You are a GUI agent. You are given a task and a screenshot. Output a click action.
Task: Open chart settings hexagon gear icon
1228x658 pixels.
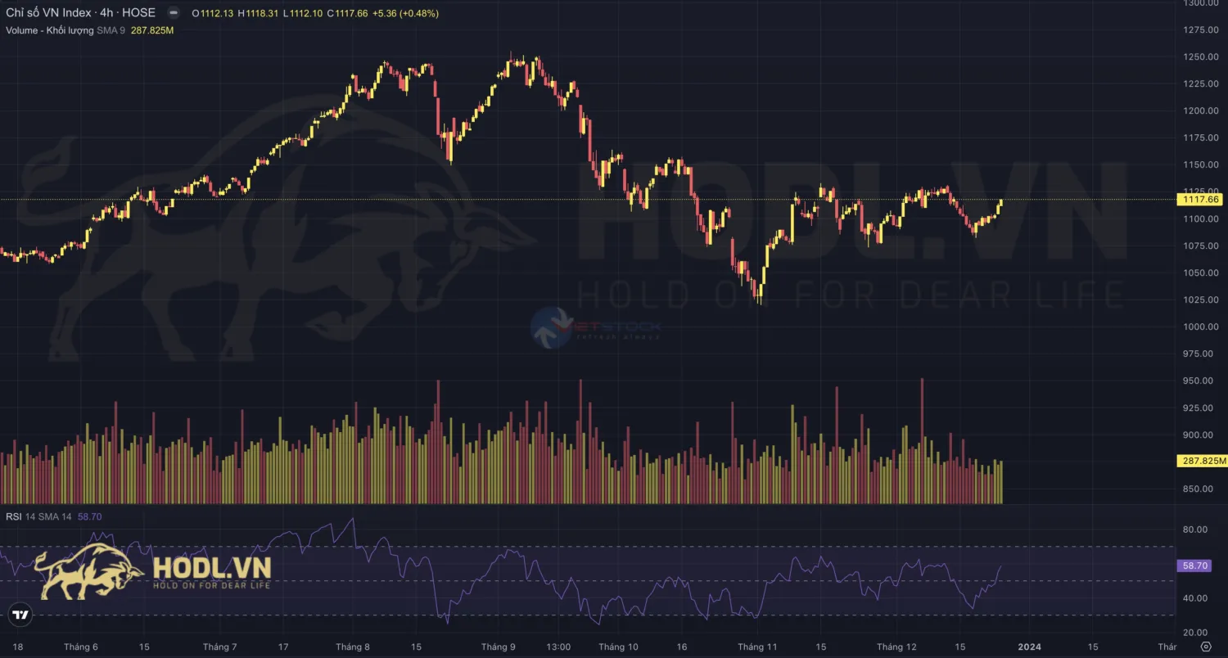(1205, 647)
